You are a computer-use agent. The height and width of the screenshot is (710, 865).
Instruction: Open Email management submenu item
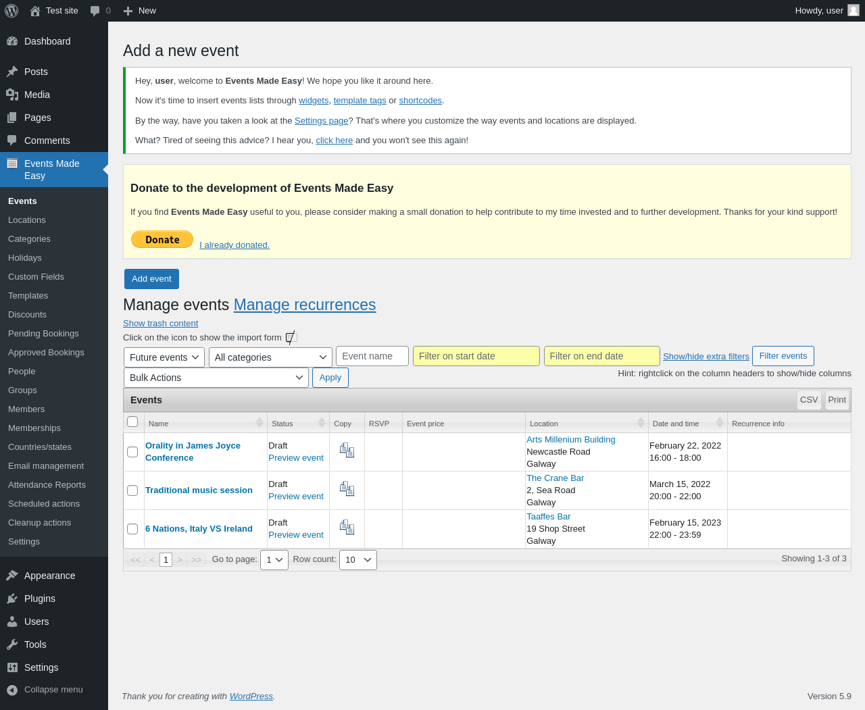(x=46, y=466)
